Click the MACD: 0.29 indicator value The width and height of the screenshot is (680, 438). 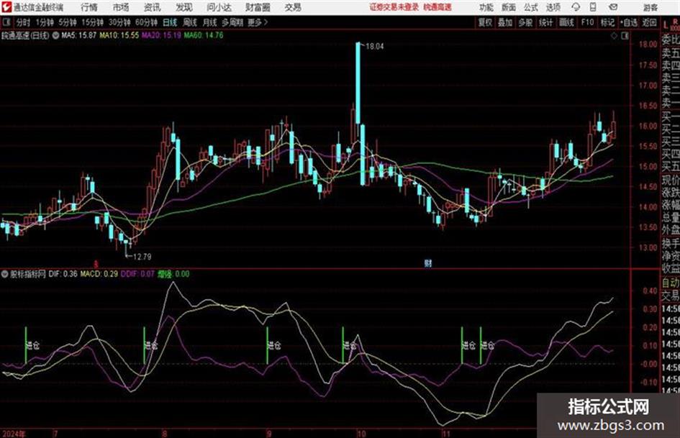[x=99, y=274]
